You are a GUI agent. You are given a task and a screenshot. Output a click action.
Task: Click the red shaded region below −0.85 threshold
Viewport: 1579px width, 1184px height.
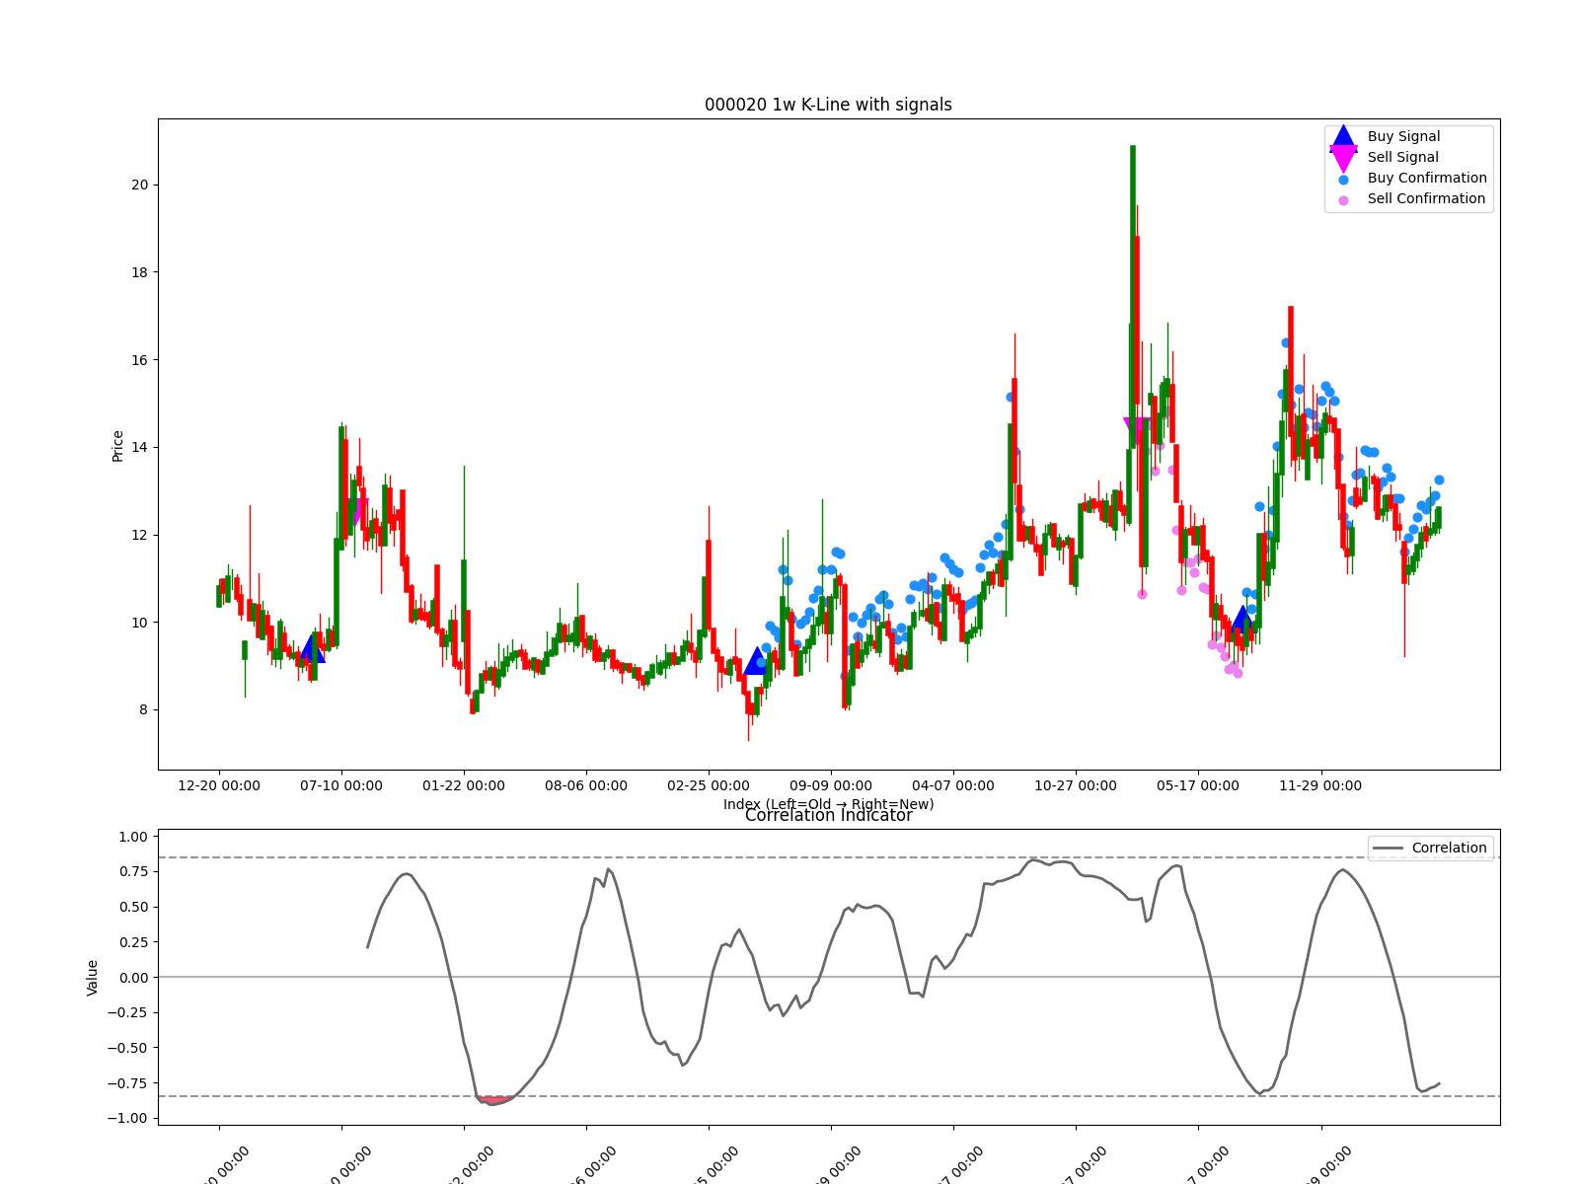coord(494,1099)
